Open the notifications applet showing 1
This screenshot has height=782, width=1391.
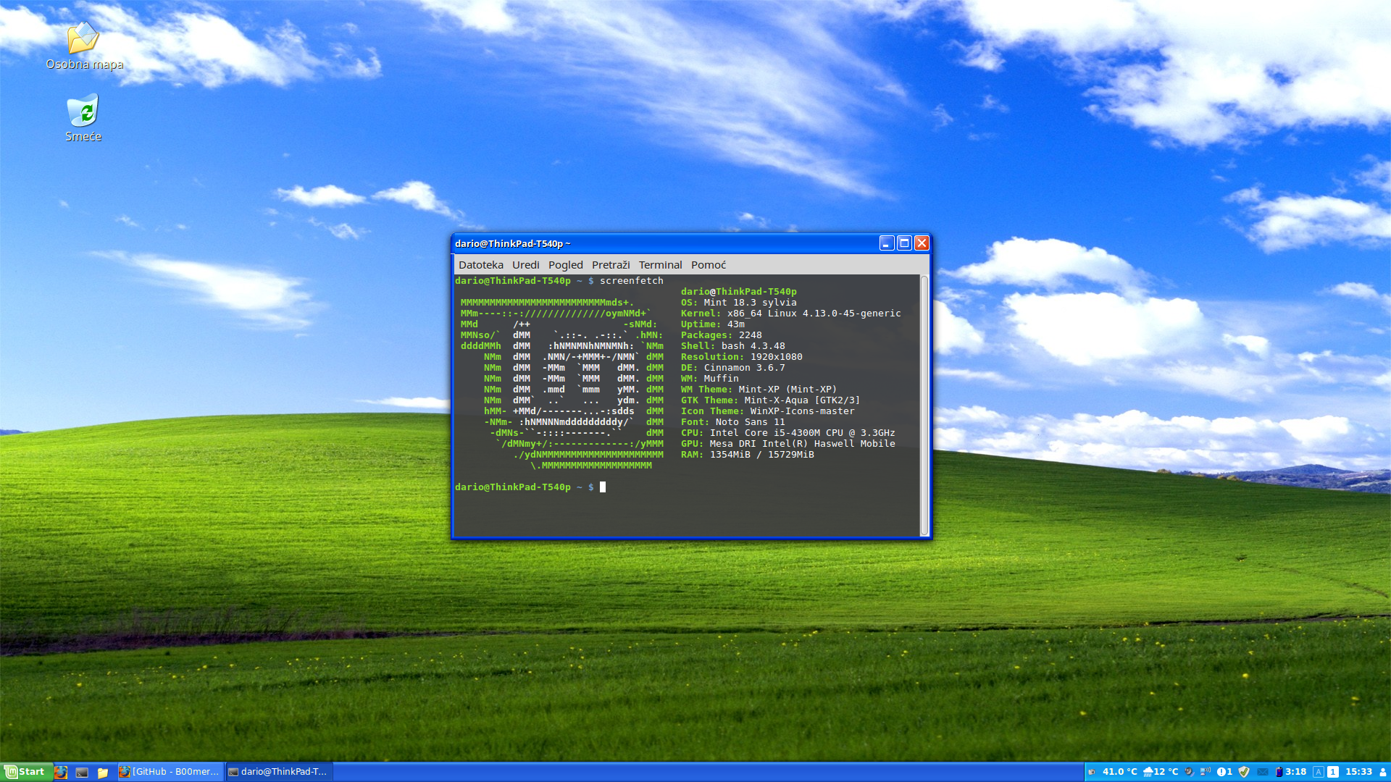(1224, 772)
